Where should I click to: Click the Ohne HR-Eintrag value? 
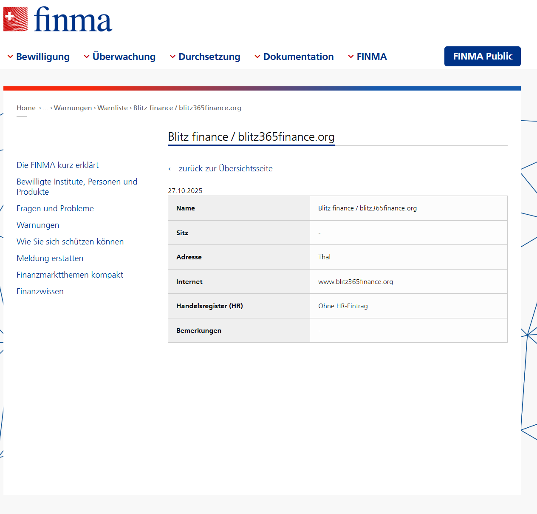[343, 306]
